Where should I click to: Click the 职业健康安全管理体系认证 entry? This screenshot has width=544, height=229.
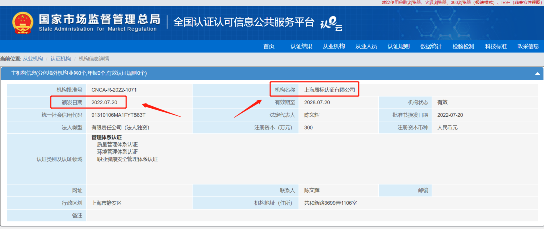[127, 160]
